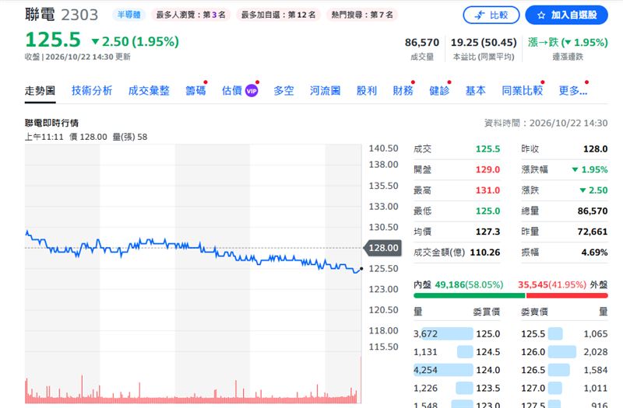This screenshot has height=408, width=623.
Task: Click the 振幅 value 4.69%
Action: pos(594,252)
